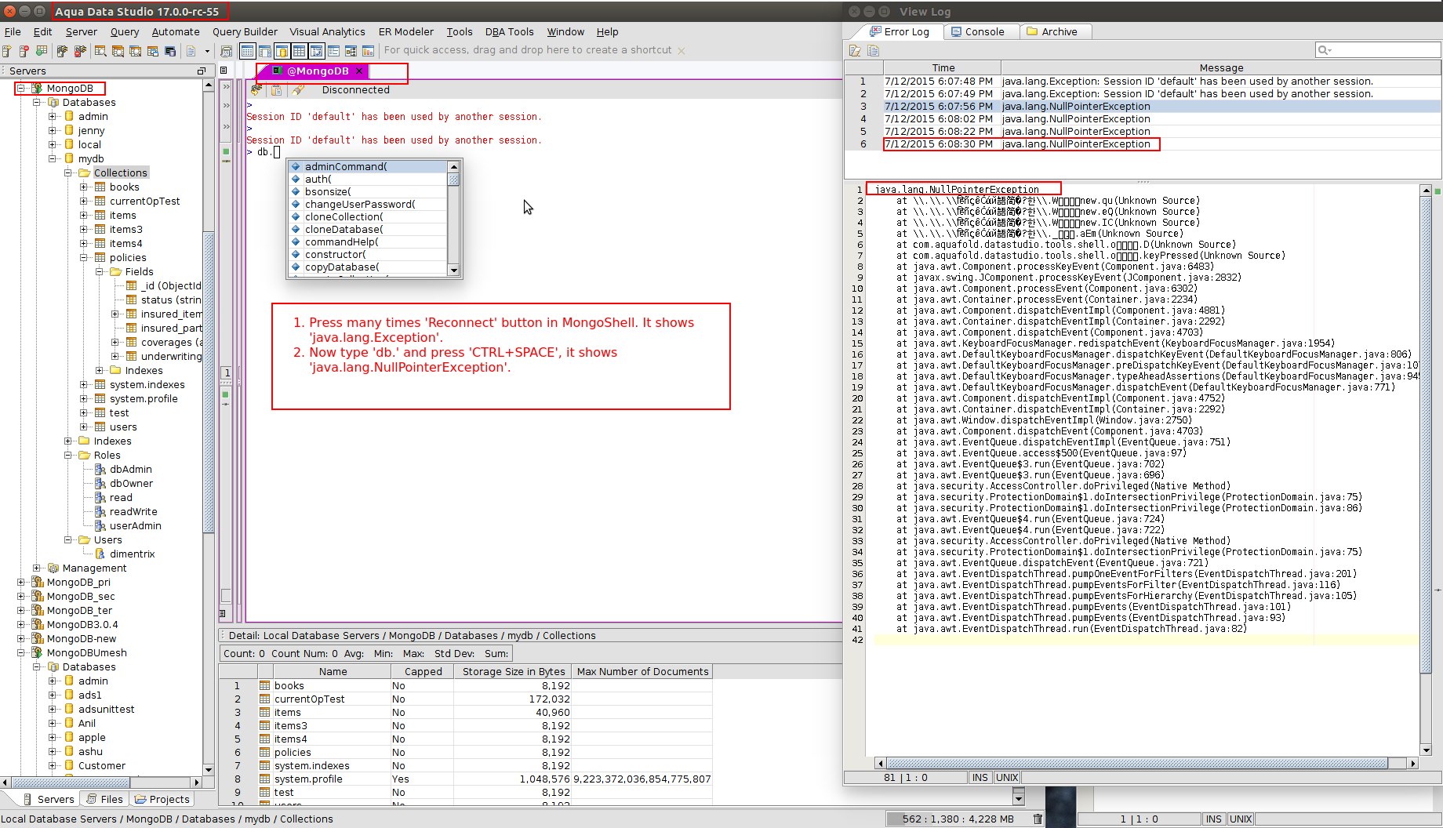The image size is (1443, 828).
Task: Close the @MongoDB tab
Action: (x=359, y=71)
